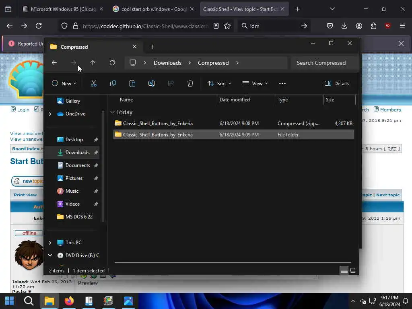Screen dimensions: 412x309
Task: Open Firefox list all tabs dropdown
Action: click(332, 9)
